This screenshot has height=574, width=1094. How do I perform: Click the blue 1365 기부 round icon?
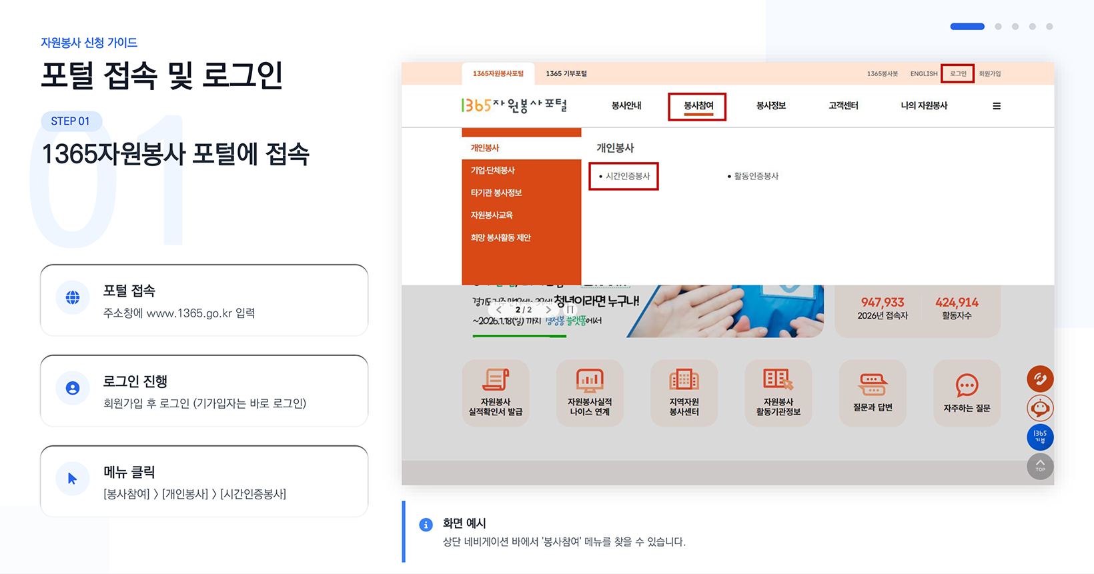(1040, 437)
